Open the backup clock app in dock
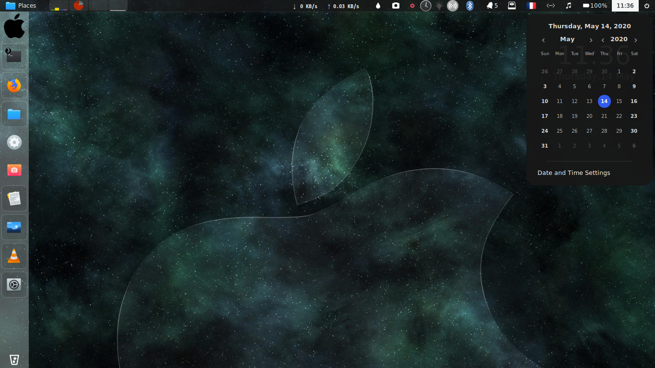The height and width of the screenshot is (368, 655). (x=14, y=285)
